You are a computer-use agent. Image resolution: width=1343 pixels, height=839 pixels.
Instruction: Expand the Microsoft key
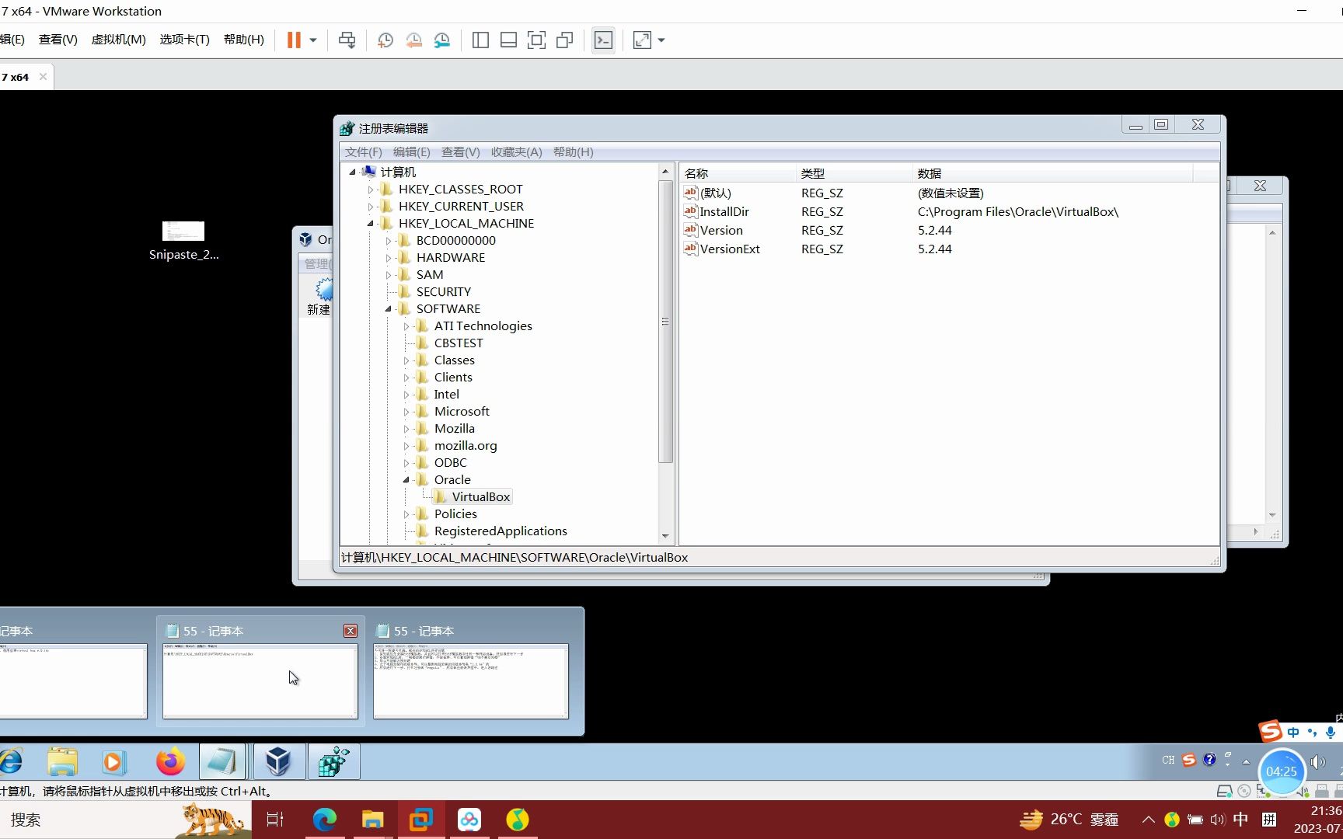click(x=406, y=412)
